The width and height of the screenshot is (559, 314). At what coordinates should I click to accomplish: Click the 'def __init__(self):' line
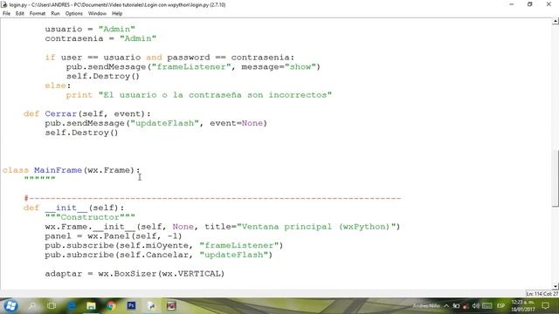click(73, 208)
